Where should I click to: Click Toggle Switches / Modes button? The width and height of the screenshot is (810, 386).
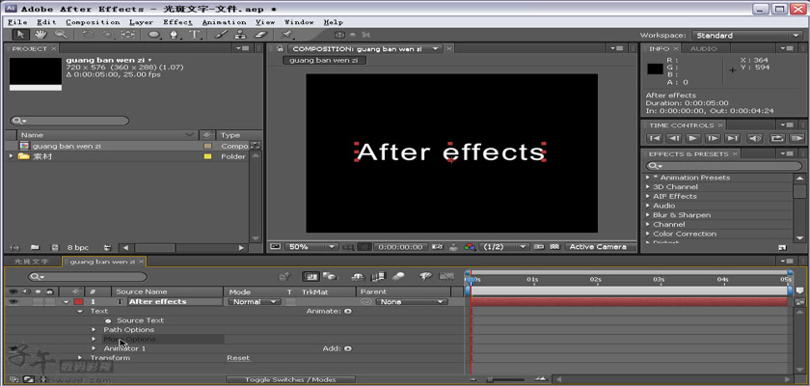coord(290,380)
